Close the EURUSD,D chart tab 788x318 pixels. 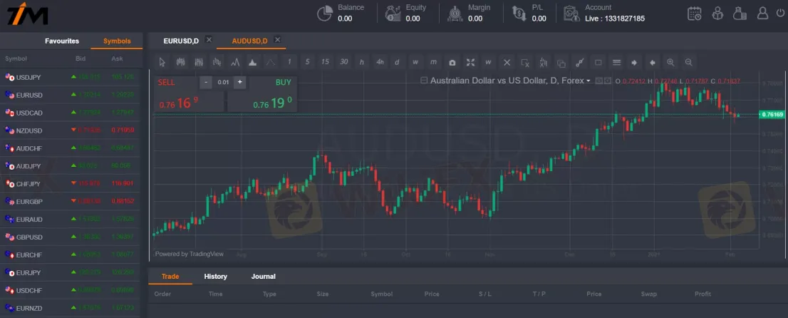coord(209,40)
